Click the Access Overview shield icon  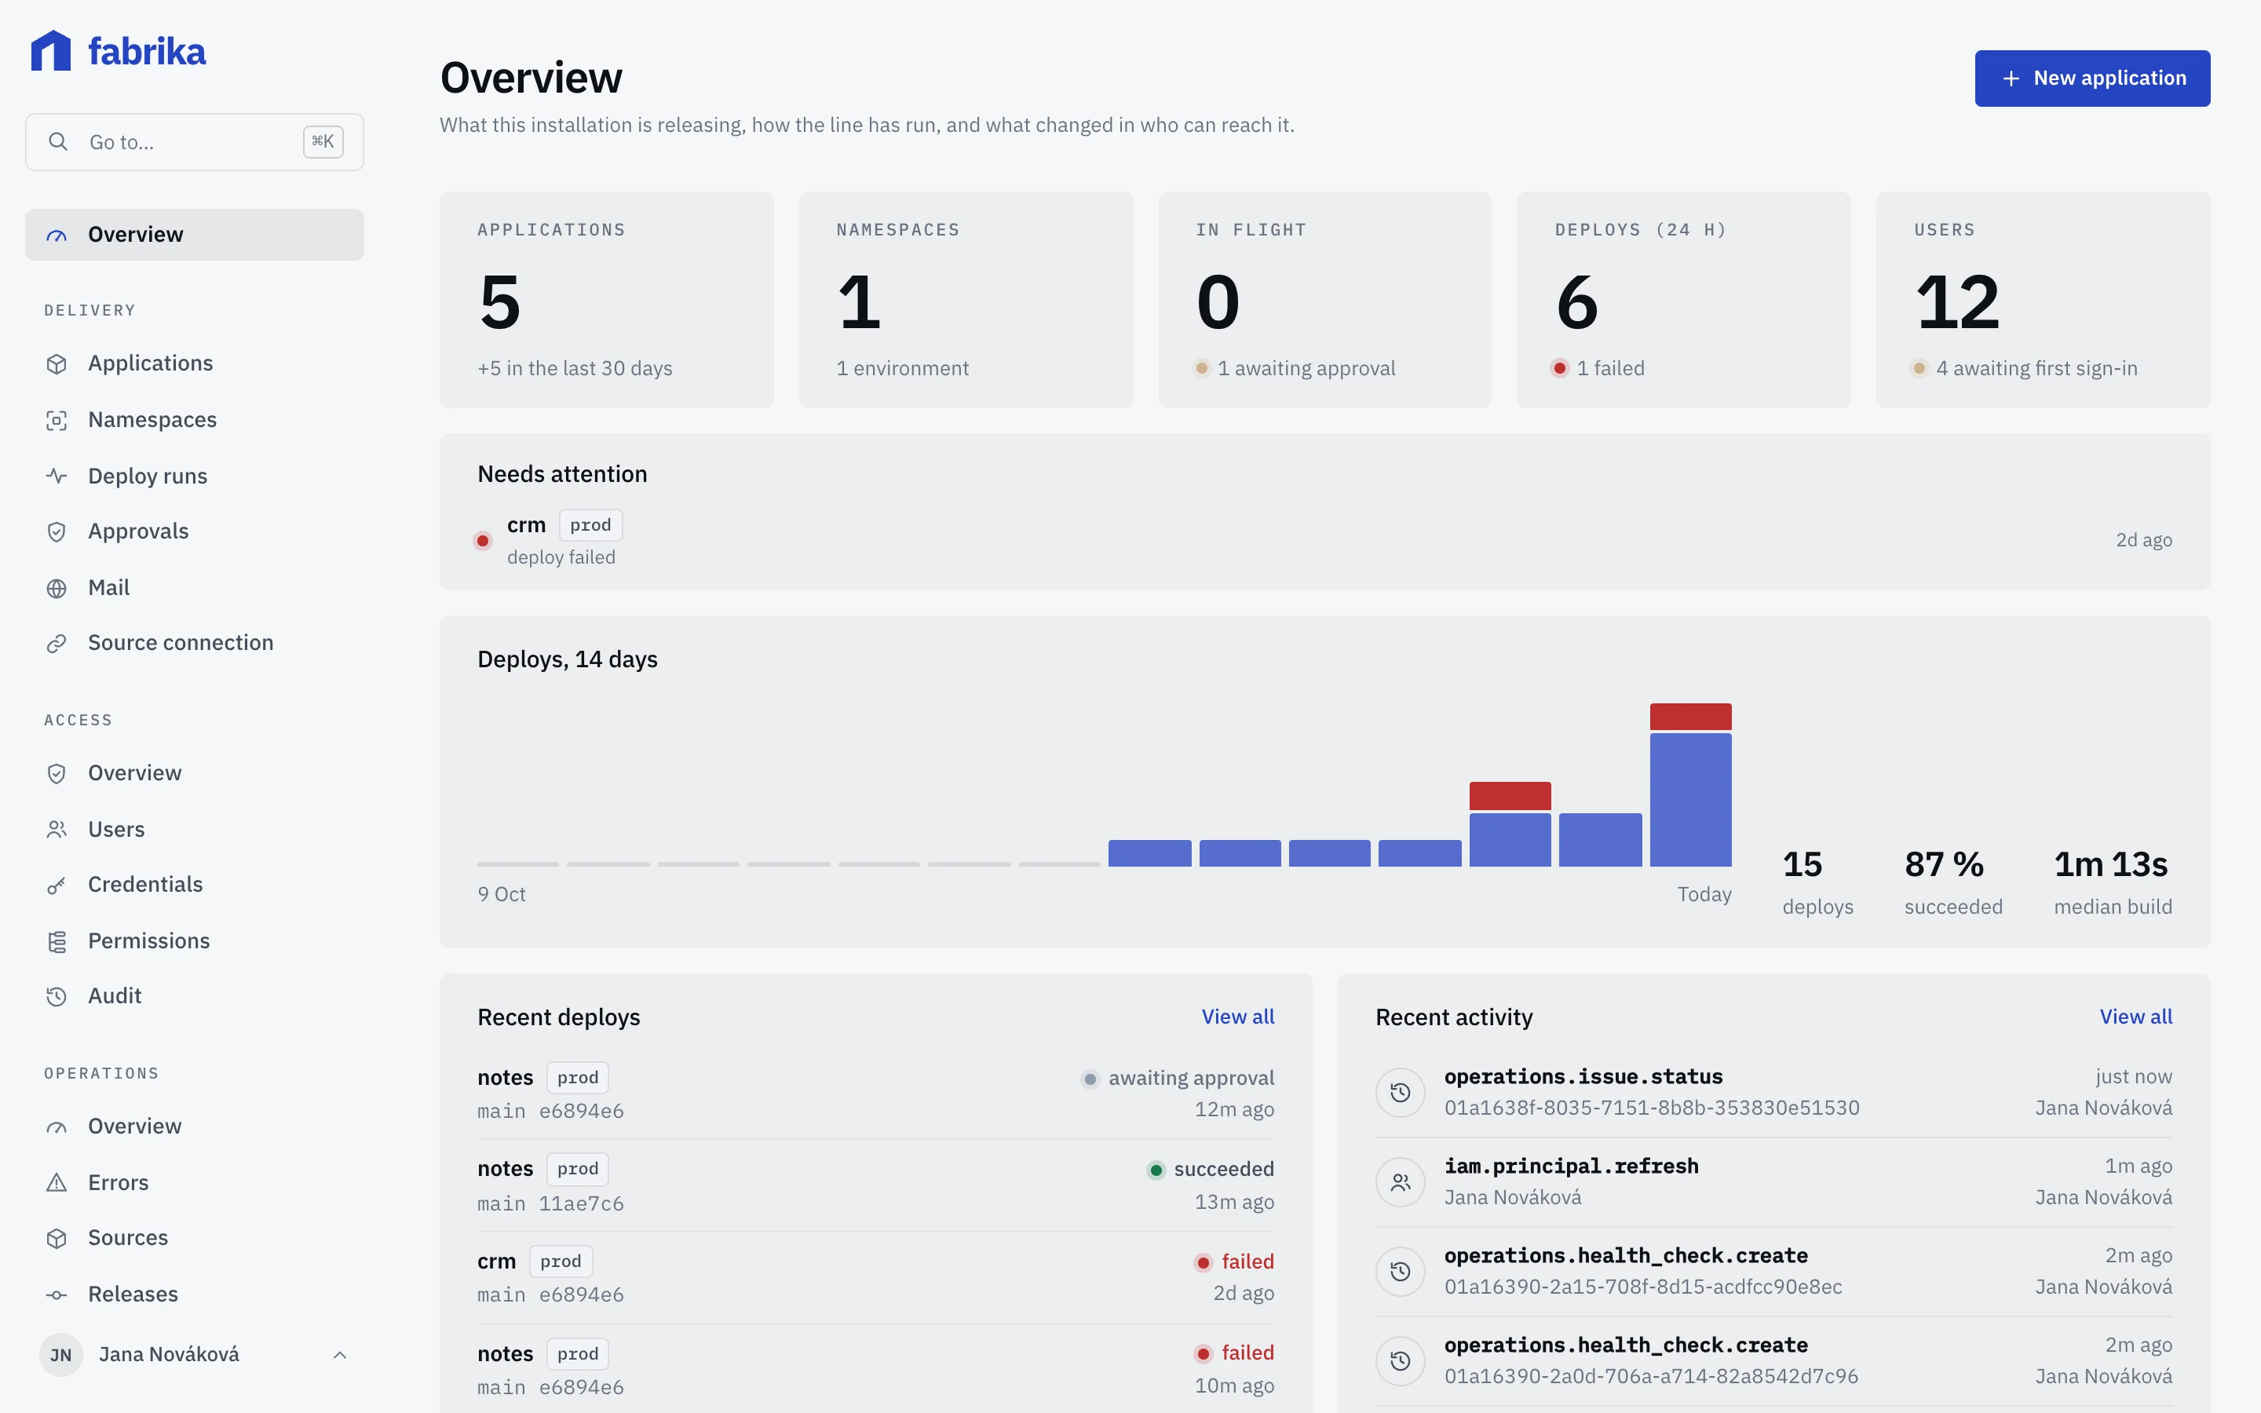[x=57, y=774]
